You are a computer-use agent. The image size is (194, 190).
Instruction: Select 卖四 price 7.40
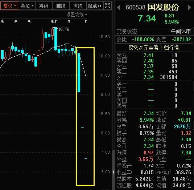tap(149, 61)
